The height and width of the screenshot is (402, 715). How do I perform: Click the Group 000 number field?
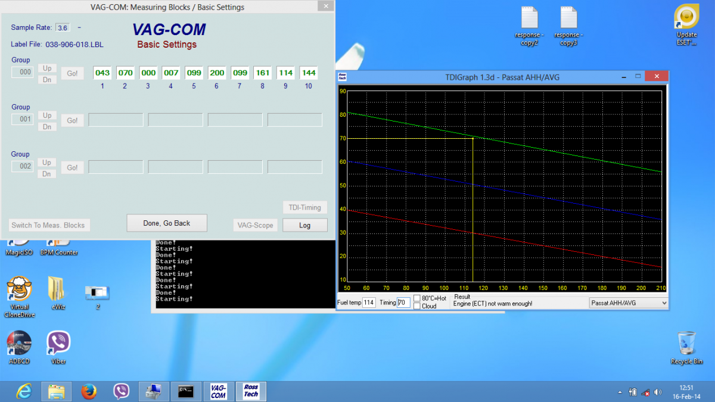pyautogui.click(x=23, y=72)
